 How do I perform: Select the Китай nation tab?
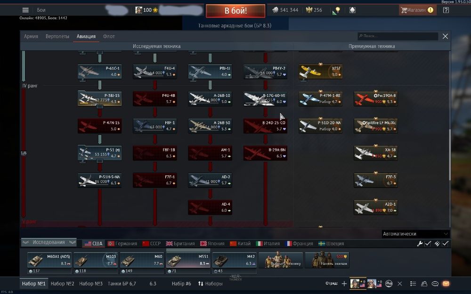click(x=240, y=244)
